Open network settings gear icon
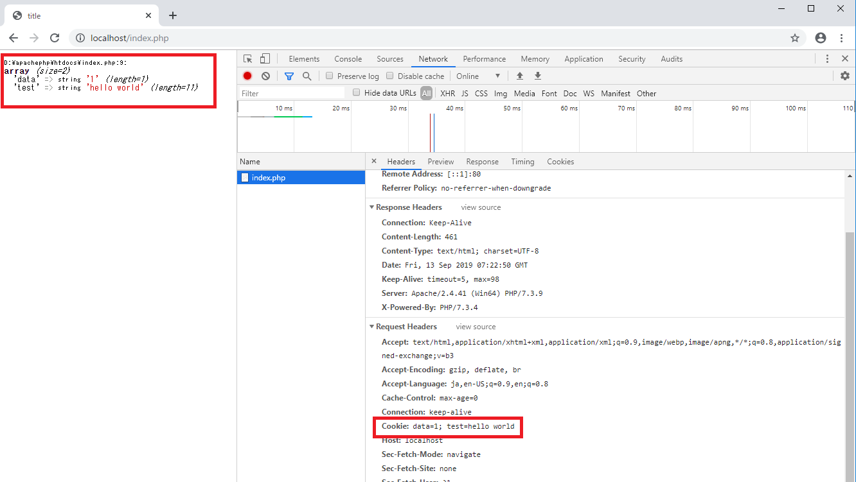The height and width of the screenshot is (482, 856). coord(845,76)
